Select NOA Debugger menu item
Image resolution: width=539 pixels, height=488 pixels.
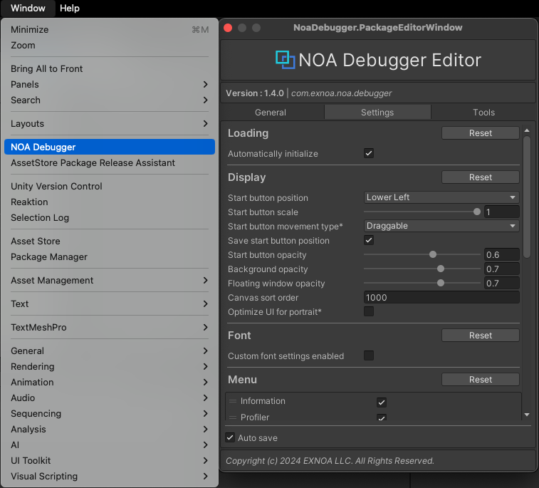[x=110, y=147]
